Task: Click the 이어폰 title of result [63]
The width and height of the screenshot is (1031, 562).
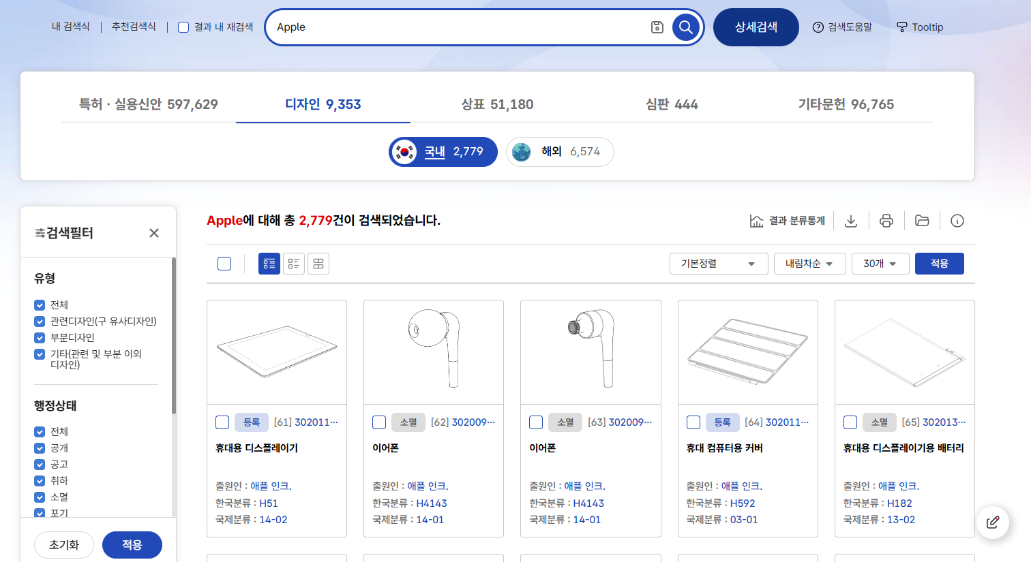Action: click(543, 448)
